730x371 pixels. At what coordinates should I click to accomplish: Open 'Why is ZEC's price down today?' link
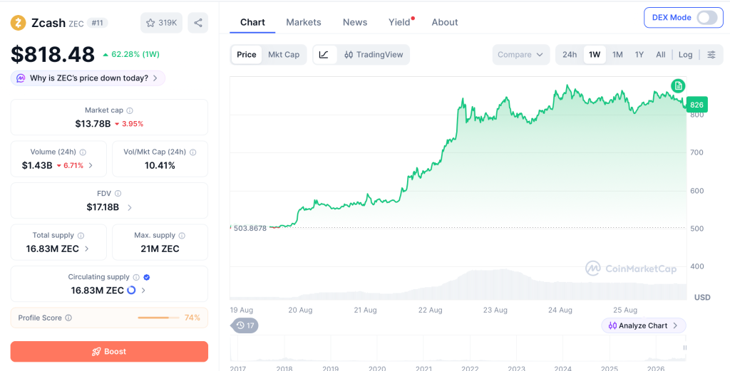88,78
